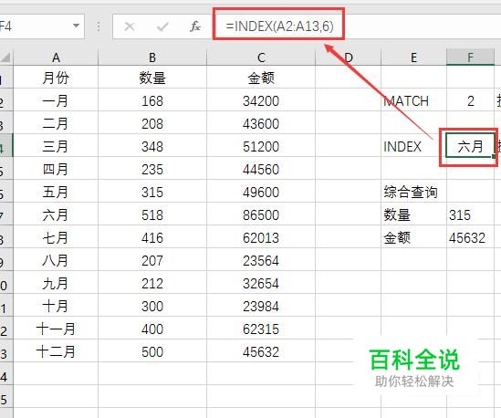Select the 九月 cell
501x418 pixels.
pyautogui.click(x=56, y=283)
